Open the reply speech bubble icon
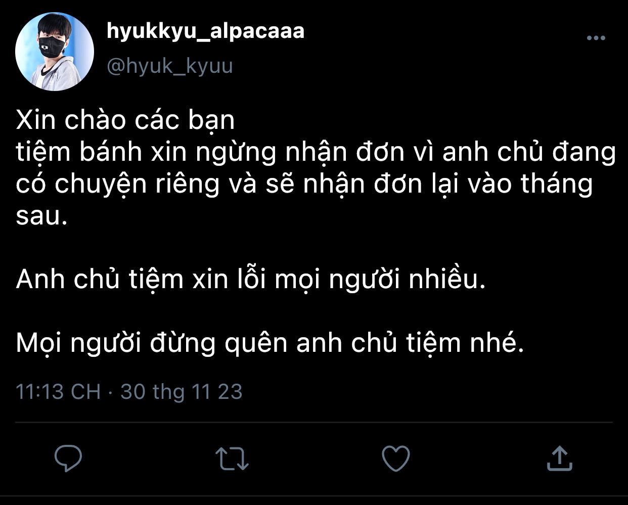This screenshot has height=505, width=628. [x=68, y=458]
